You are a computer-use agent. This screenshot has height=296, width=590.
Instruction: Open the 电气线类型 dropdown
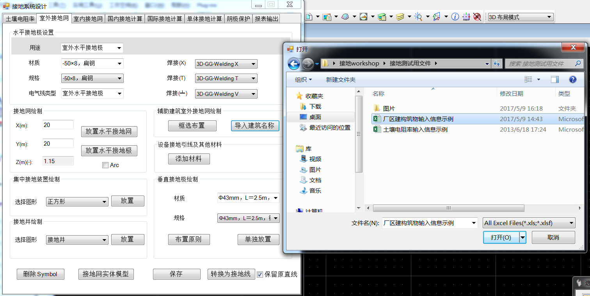pos(92,93)
